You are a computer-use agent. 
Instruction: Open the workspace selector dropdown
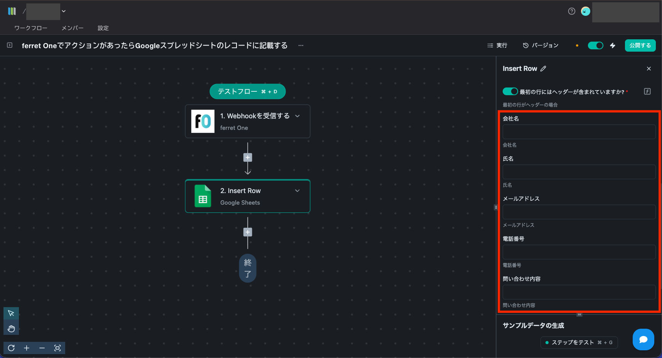64,11
